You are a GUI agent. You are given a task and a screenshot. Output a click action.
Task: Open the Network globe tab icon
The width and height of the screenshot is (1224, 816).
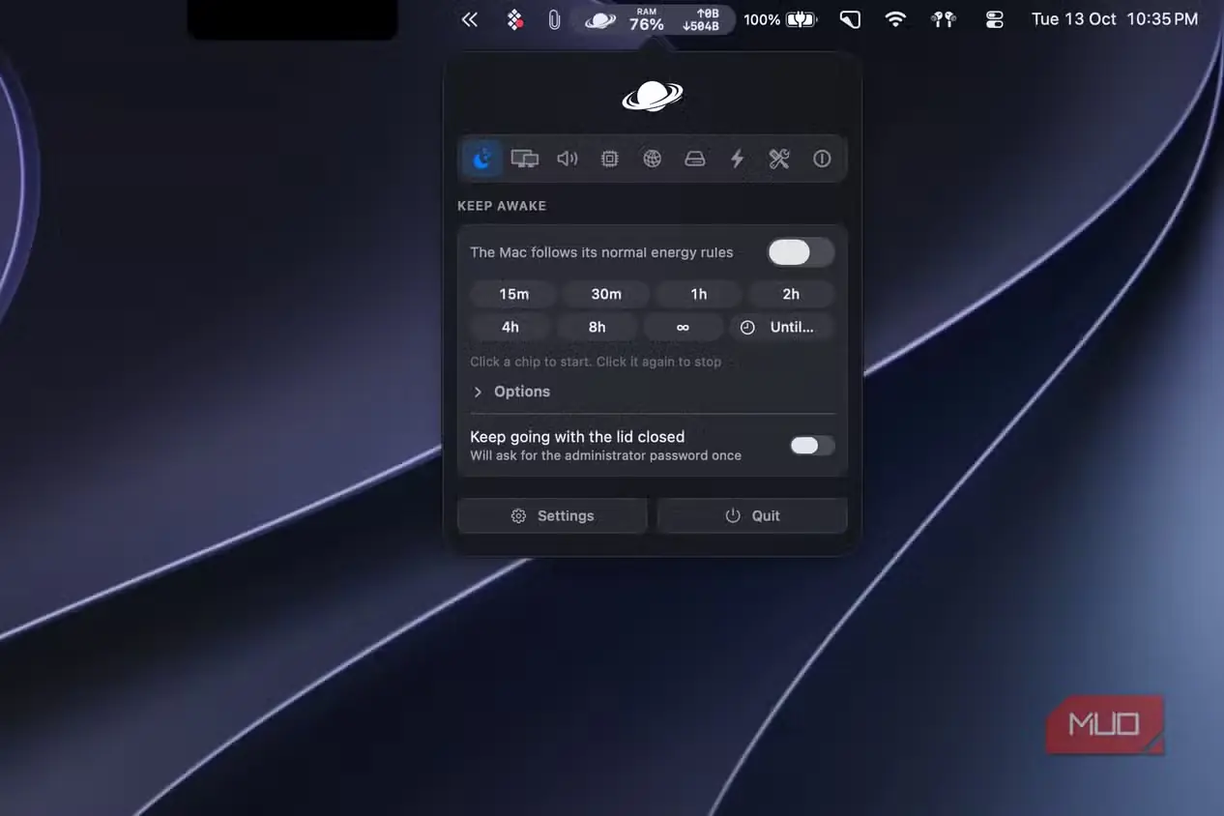click(x=653, y=159)
